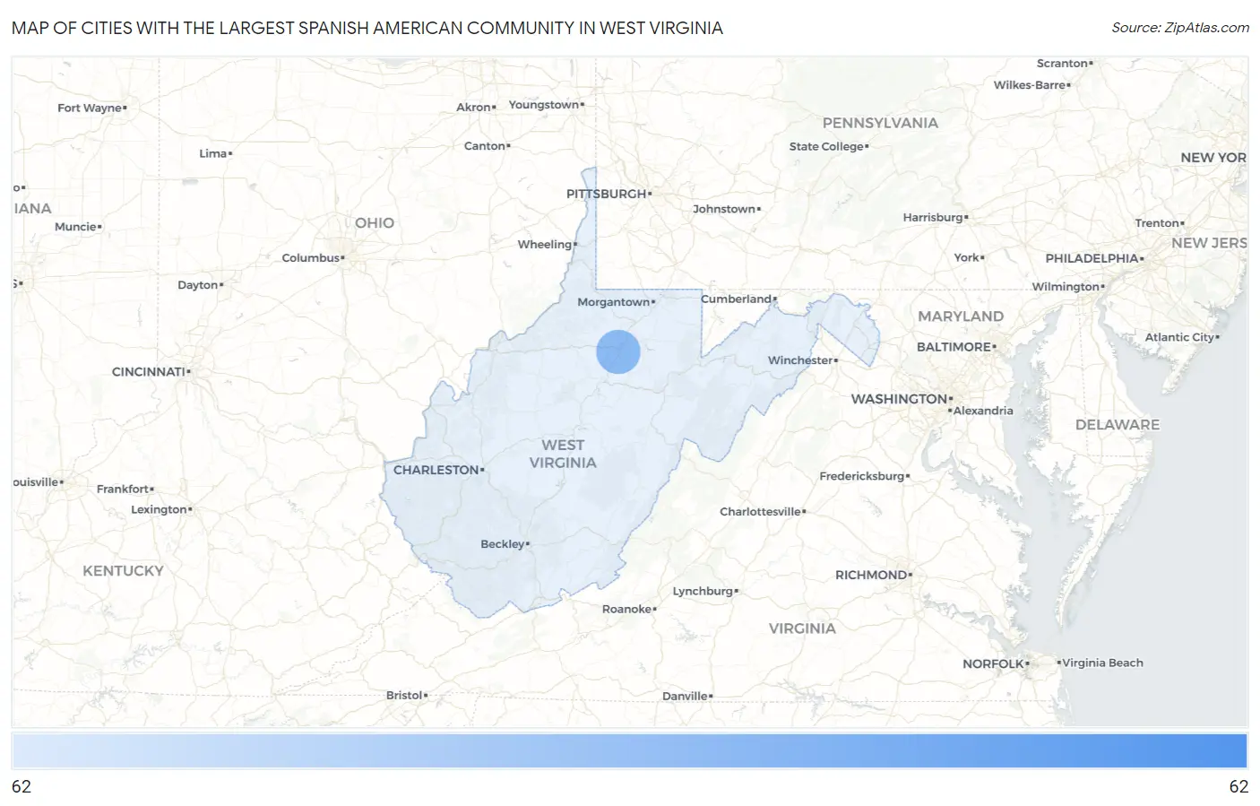Click the map title heading
Image resolution: width=1260 pixels, height=806 pixels.
pyautogui.click(x=367, y=28)
